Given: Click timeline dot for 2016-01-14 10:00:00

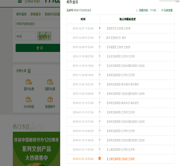Looking at the screenshot, I should click(100, 131).
